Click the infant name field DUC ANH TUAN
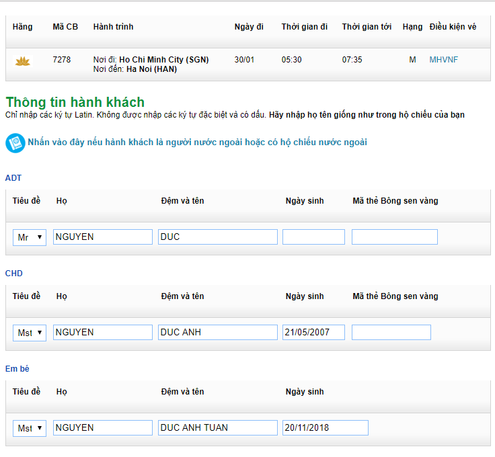This screenshot has height=457, width=495. pyautogui.click(x=217, y=428)
